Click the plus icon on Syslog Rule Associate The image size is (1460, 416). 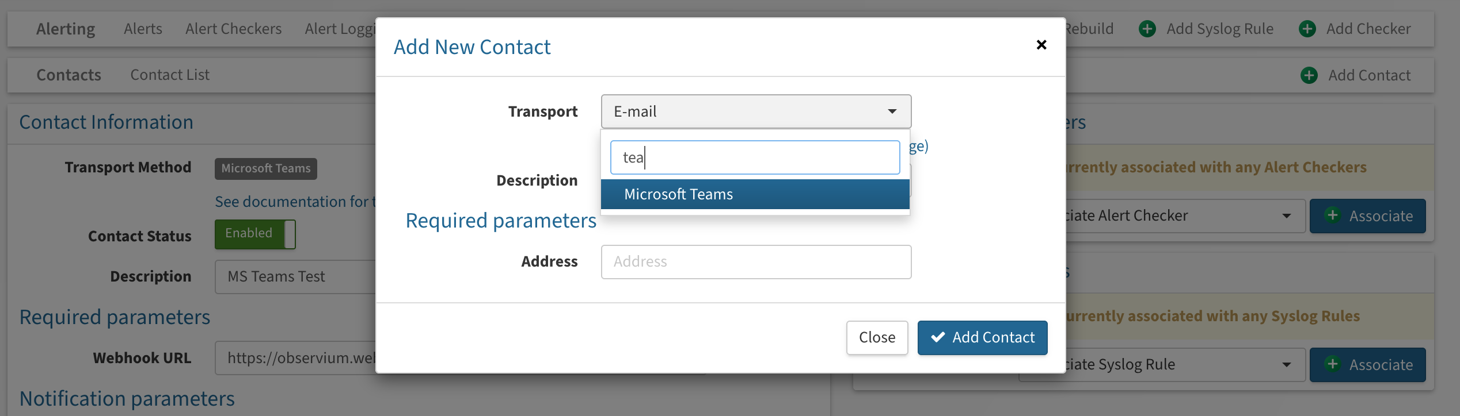(x=1332, y=364)
